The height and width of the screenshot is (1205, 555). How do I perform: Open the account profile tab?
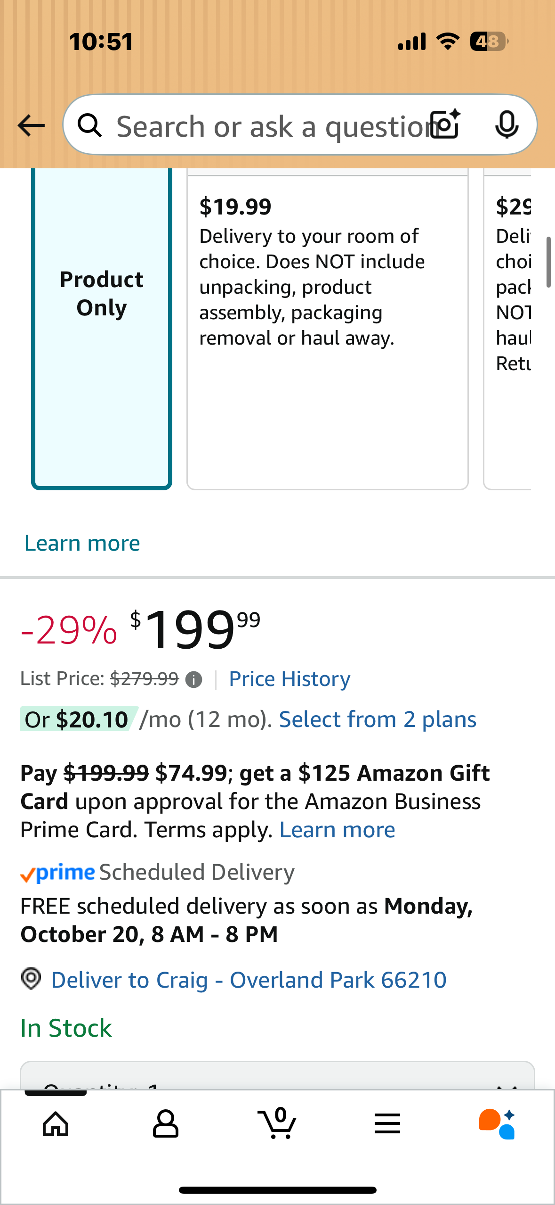pos(166,1123)
